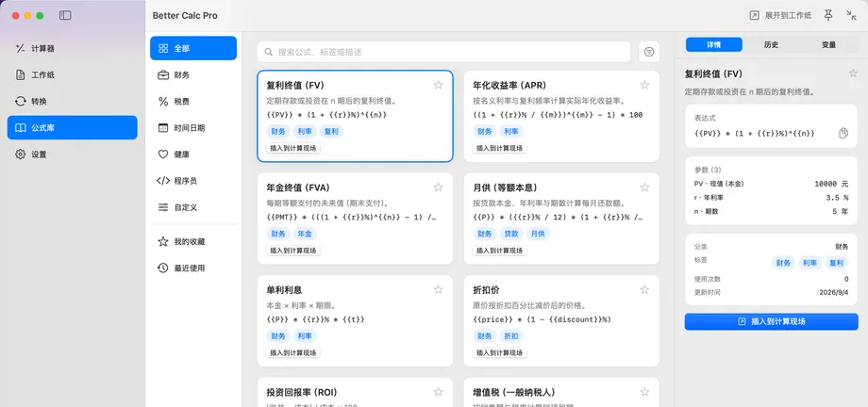Image resolution: width=868 pixels, height=407 pixels.
Task: Click 插入到计算现场 on the 月供 card
Action: [x=500, y=251]
